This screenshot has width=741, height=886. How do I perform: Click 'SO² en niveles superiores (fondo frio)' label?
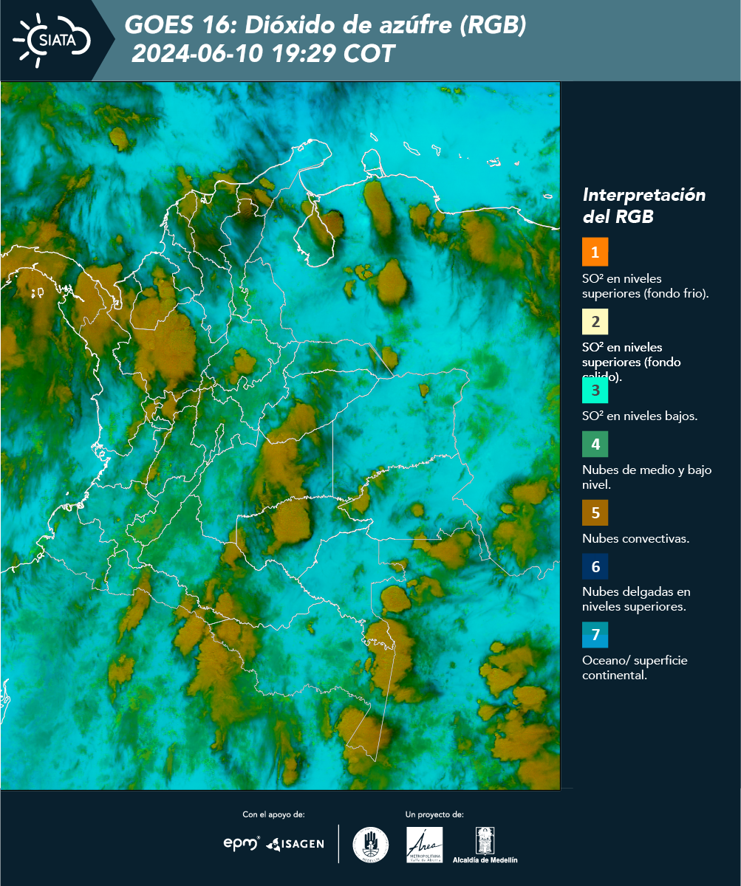(646, 286)
